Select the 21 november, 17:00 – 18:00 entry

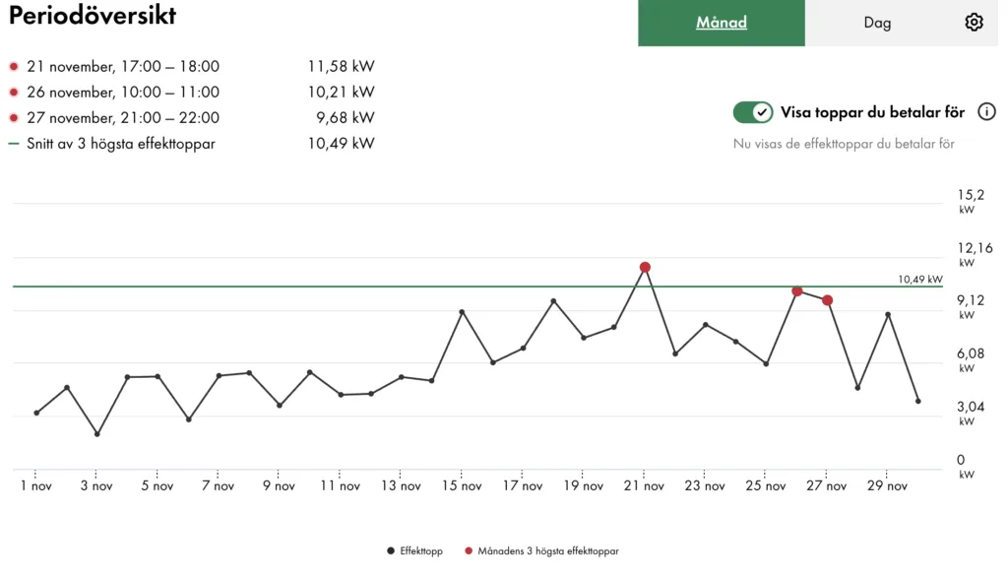coord(123,67)
